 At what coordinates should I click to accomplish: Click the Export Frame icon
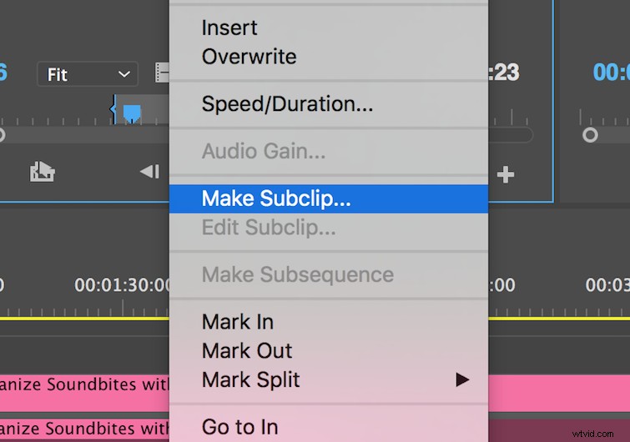pyautogui.click(x=43, y=172)
